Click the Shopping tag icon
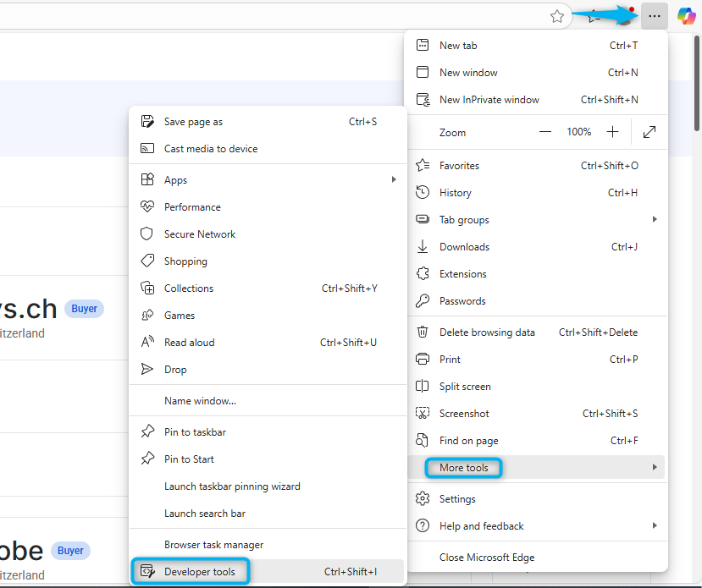 [x=147, y=261]
